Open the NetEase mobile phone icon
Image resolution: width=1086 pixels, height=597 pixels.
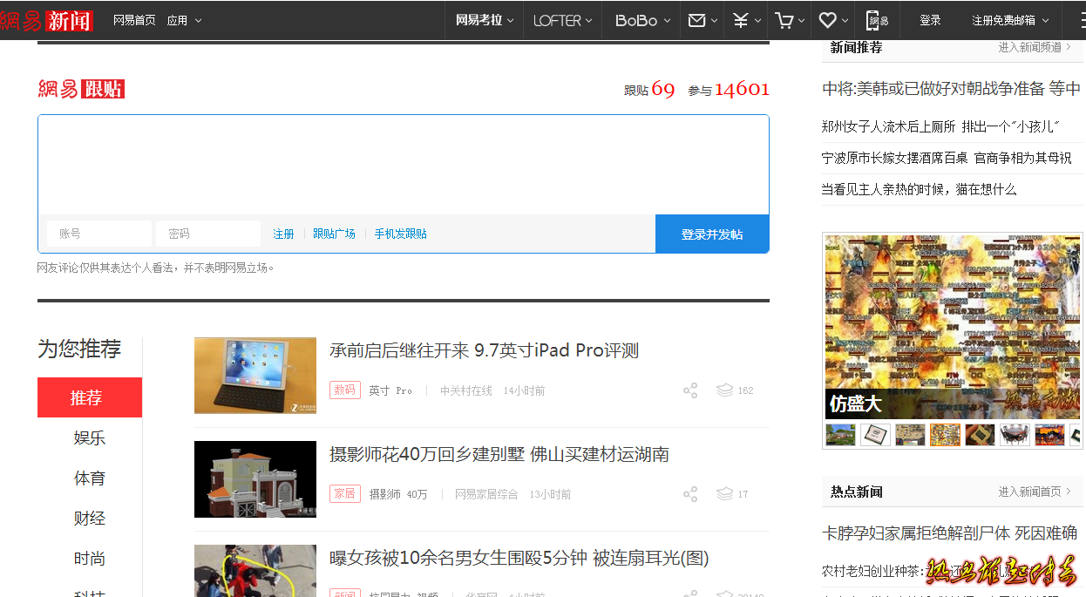pos(877,20)
